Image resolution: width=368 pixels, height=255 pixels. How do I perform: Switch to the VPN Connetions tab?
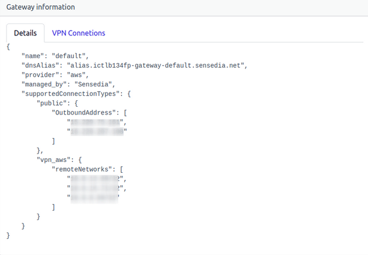click(78, 33)
